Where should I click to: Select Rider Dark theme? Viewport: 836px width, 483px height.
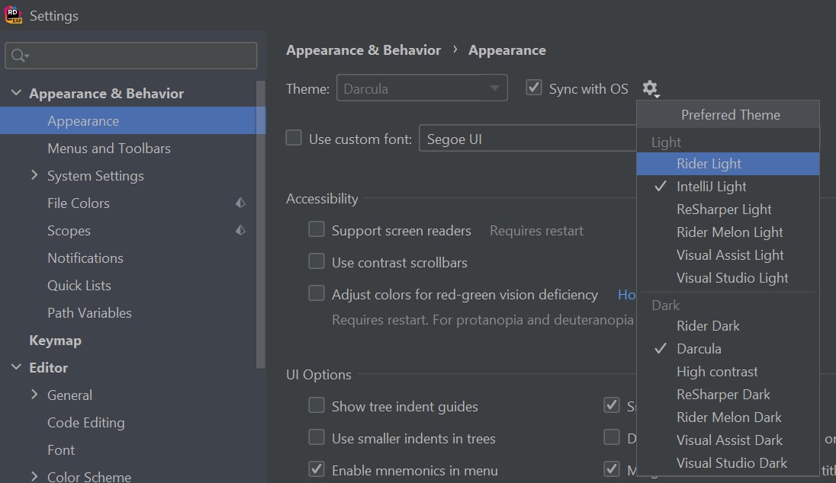click(x=728, y=326)
